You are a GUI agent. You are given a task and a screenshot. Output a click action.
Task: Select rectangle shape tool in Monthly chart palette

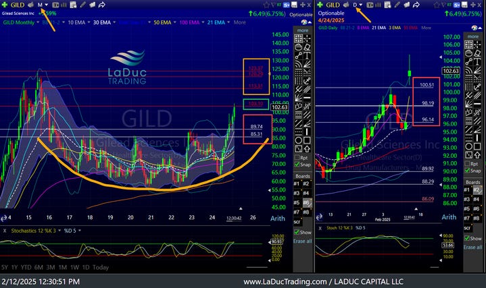coord(307,140)
